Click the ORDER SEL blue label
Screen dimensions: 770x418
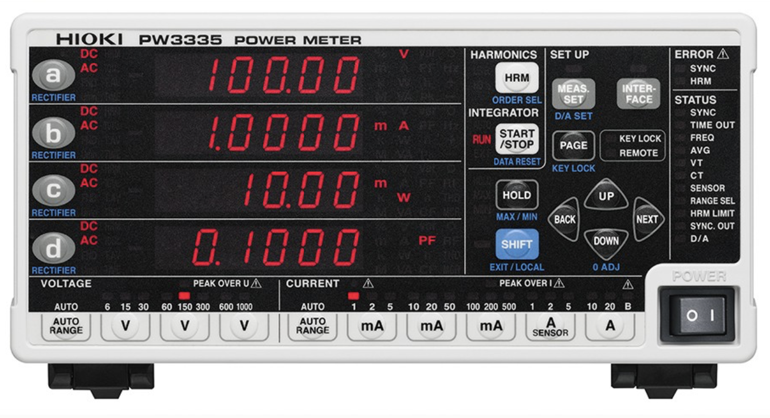[x=516, y=100]
